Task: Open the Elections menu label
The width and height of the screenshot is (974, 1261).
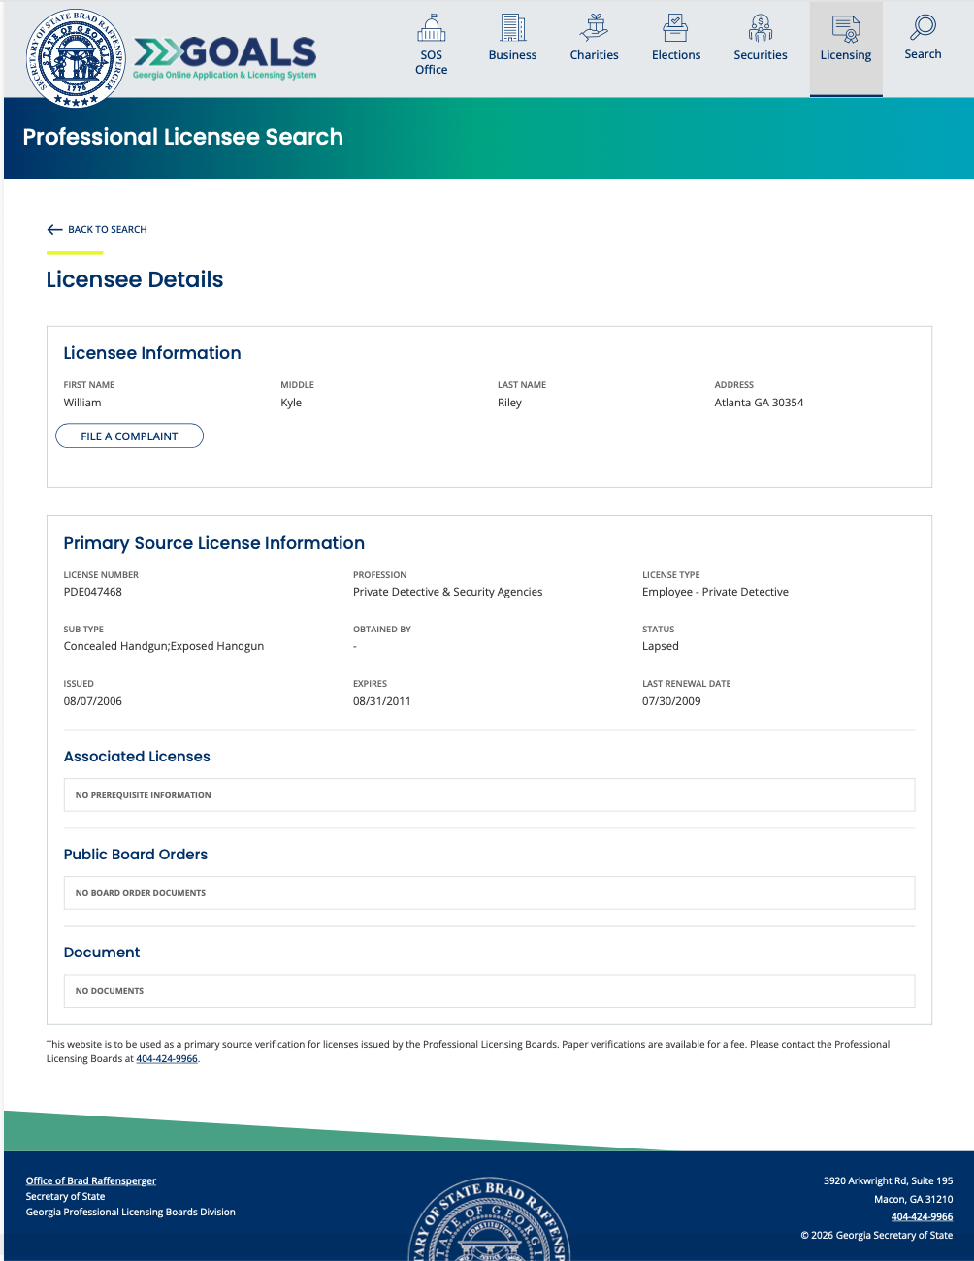Action: [676, 55]
